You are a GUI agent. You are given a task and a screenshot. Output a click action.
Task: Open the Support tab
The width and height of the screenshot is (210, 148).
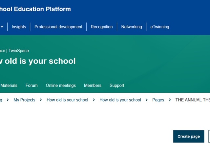tap(117, 86)
